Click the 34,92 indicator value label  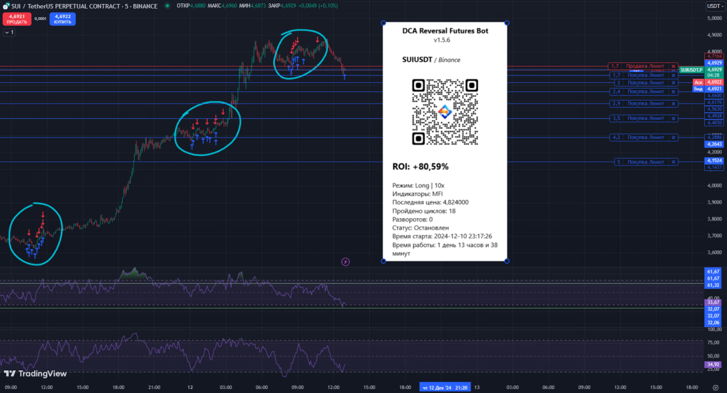tap(713, 364)
